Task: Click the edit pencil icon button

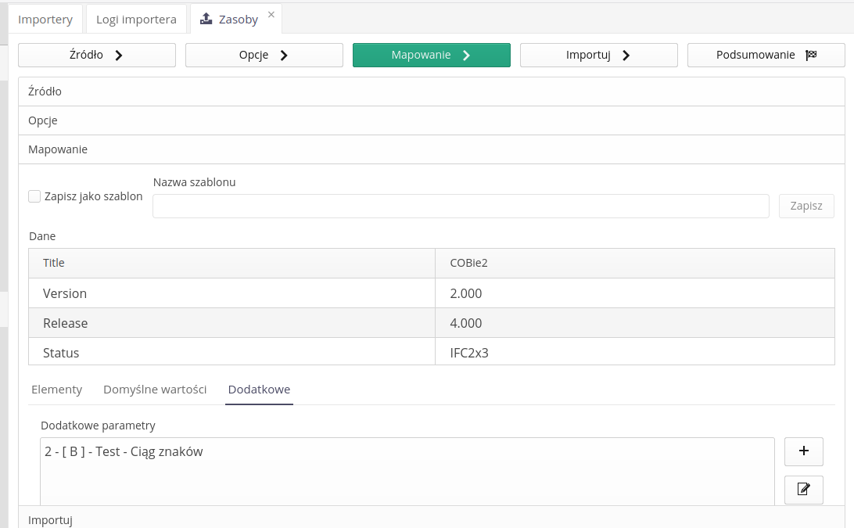Action: point(803,490)
